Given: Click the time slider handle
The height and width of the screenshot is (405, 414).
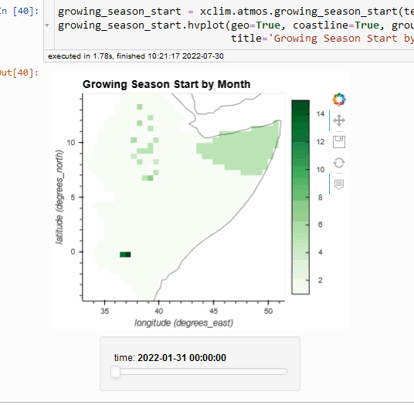Looking at the screenshot, I should 115,372.
